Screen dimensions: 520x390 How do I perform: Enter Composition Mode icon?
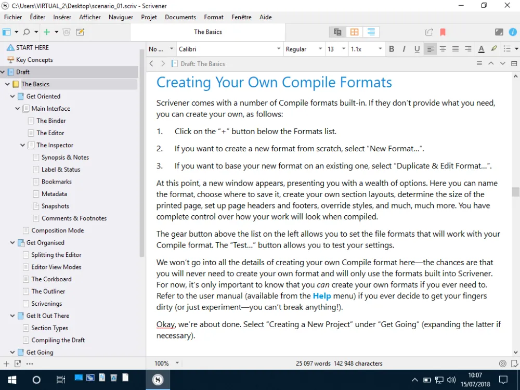click(499, 32)
